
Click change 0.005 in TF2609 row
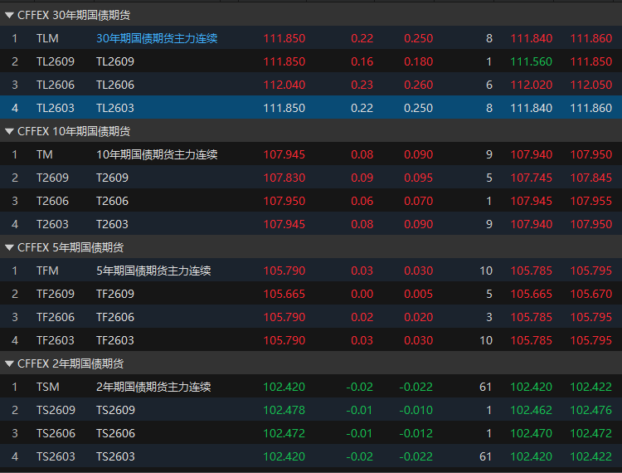coord(418,294)
